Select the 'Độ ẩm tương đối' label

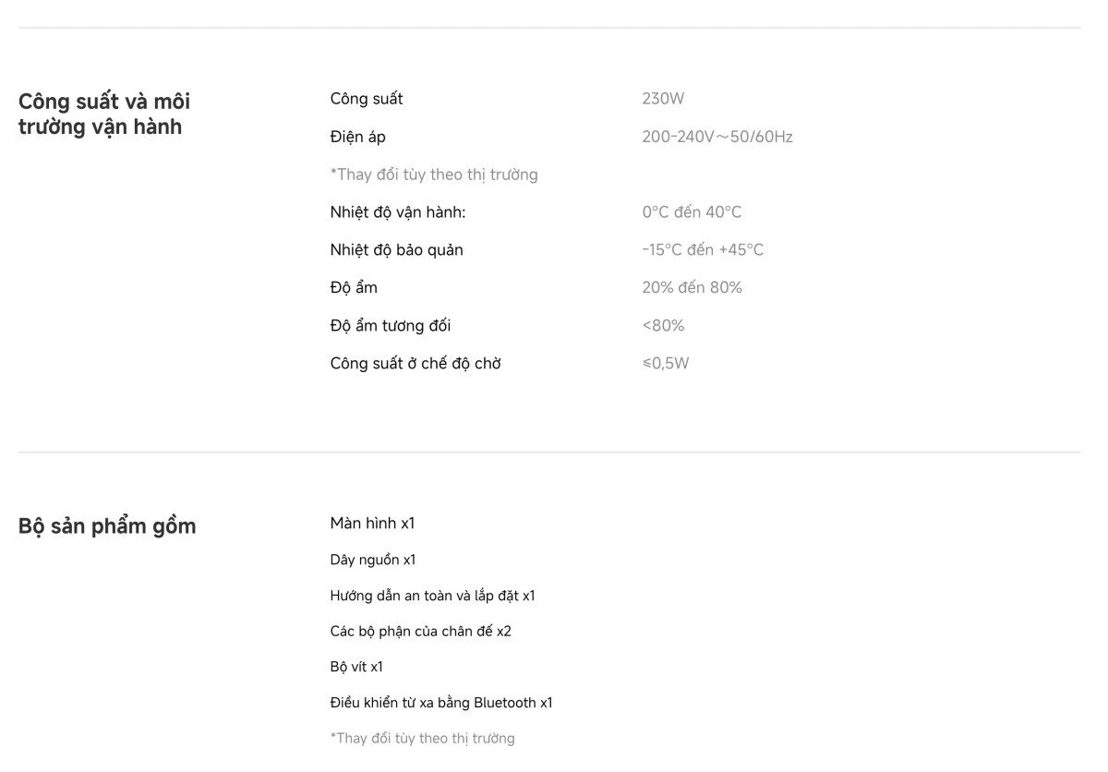pyautogui.click(x=391, y=325)
